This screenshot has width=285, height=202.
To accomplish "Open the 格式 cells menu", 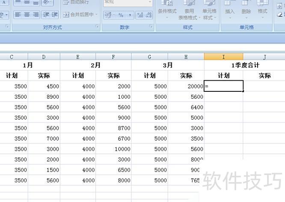I will [x=262, y=9].
